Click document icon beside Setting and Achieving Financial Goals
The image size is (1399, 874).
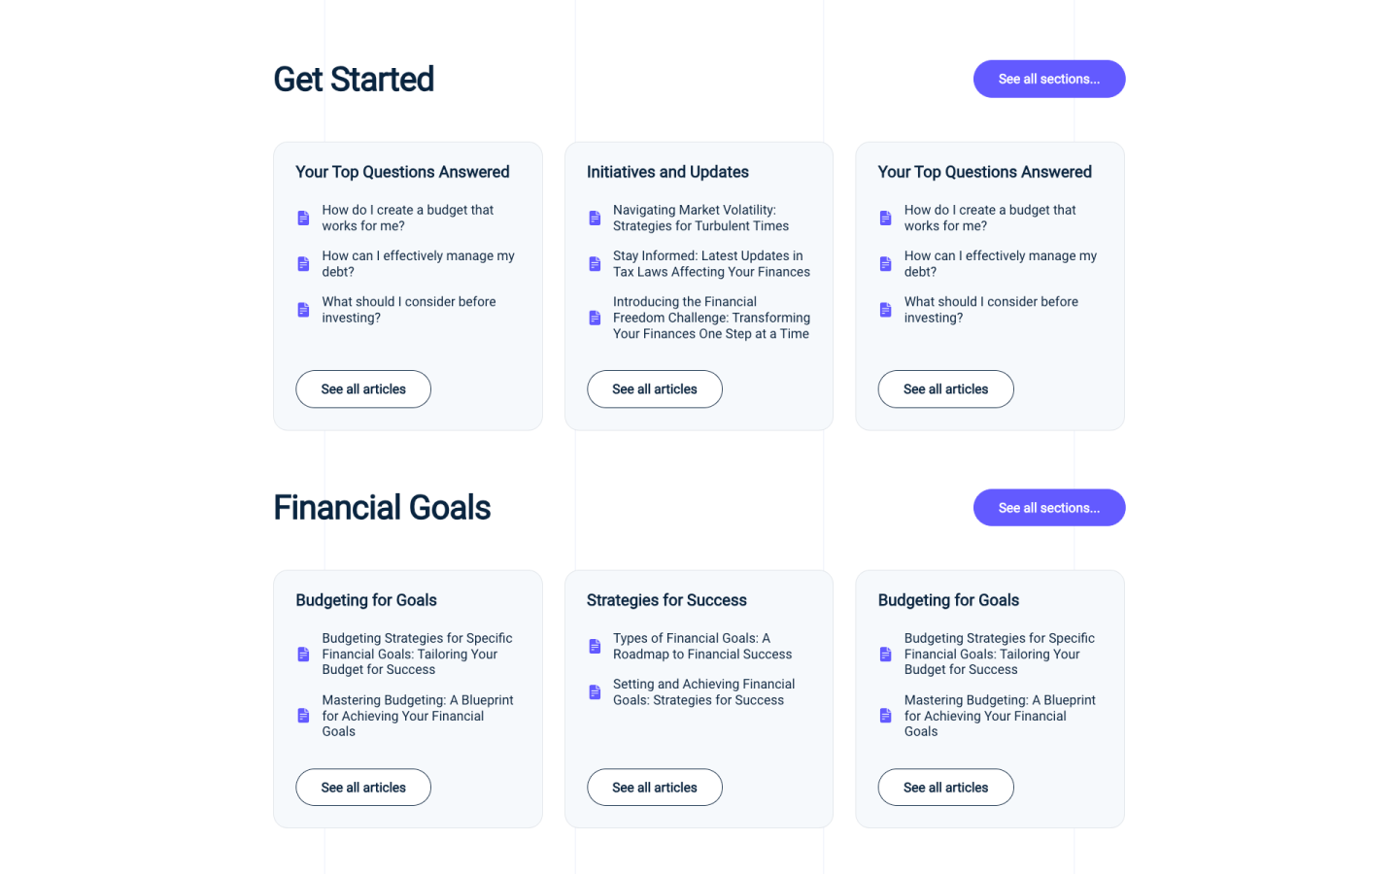coord(595,692)
